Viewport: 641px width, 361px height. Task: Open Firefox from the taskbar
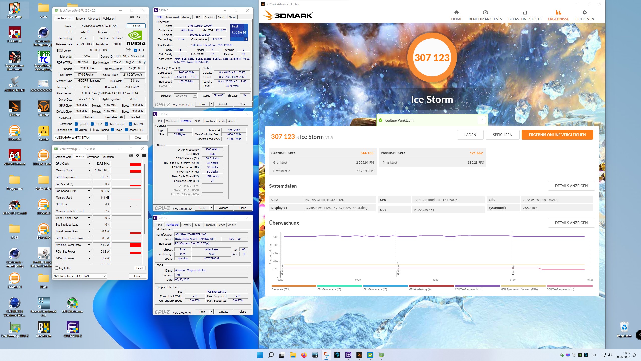pyautogui.click(x=304, y=355)
